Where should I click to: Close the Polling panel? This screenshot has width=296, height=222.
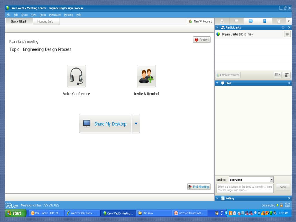pyautogui.click(x=289, y=198)
